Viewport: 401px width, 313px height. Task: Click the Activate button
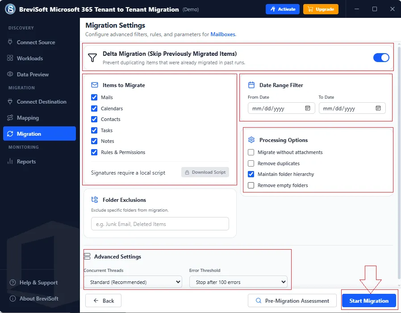point(283,9)
